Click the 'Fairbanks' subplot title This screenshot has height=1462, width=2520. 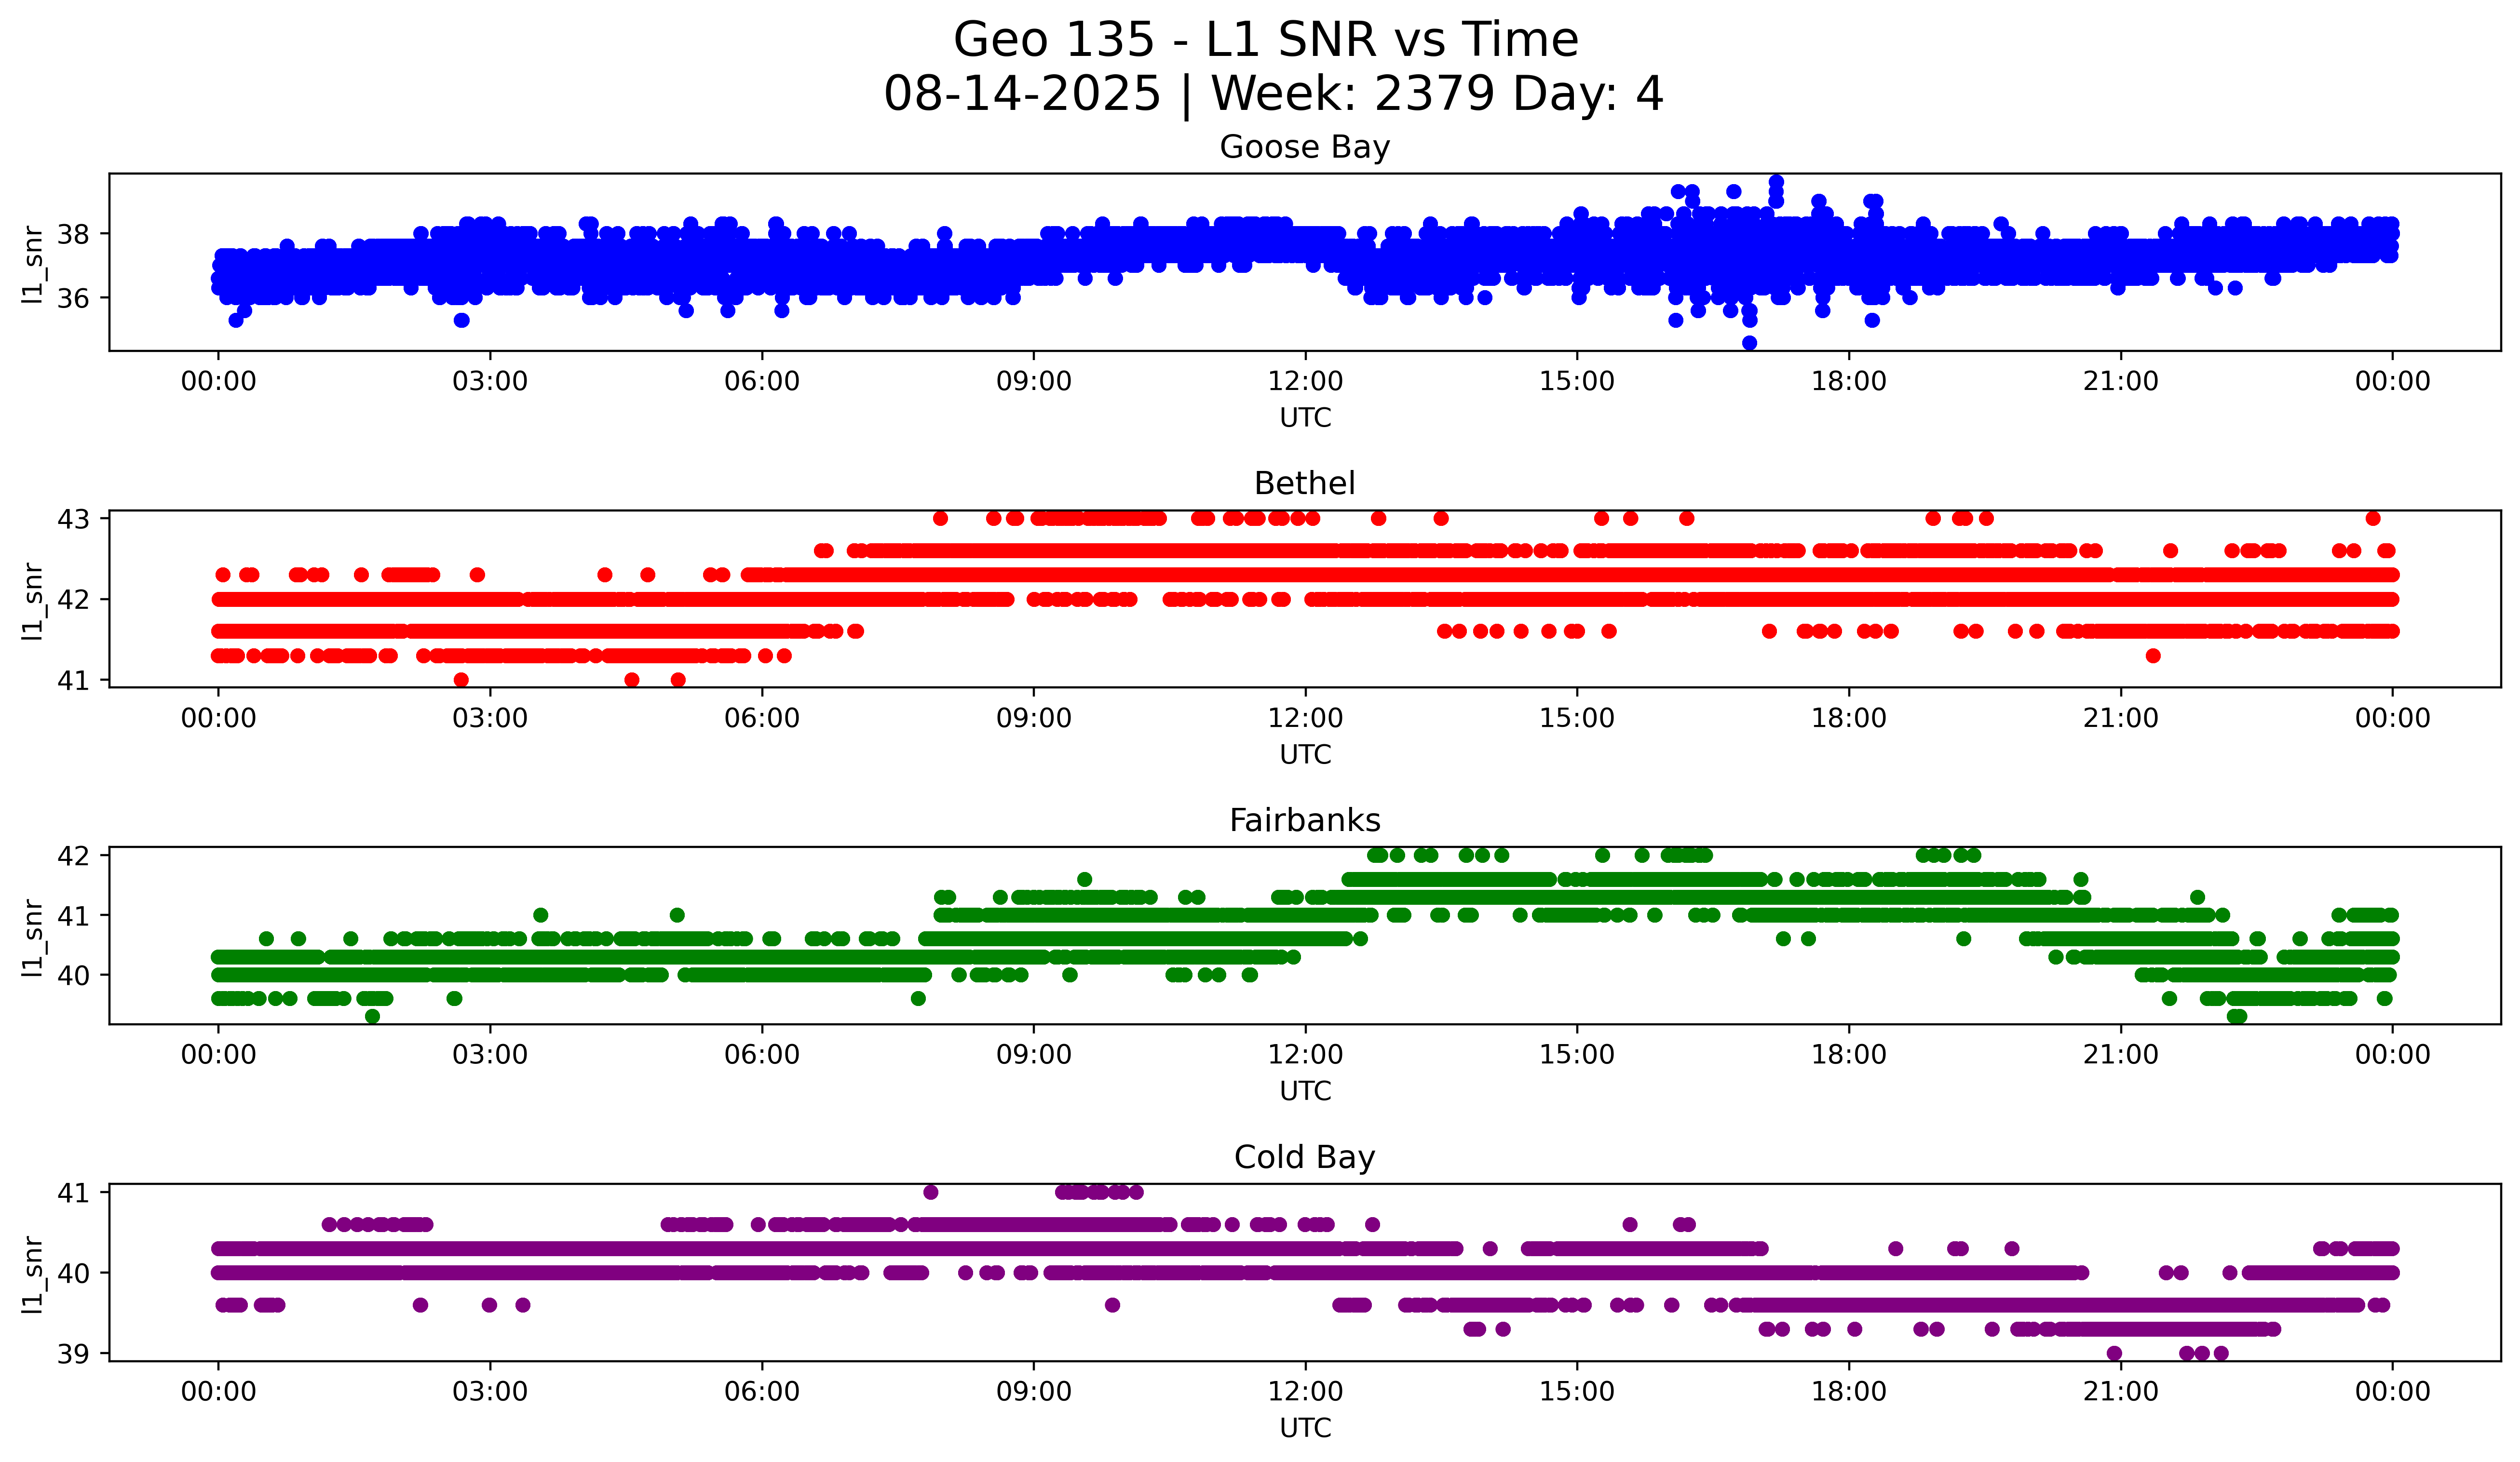tap(1304, 820)
